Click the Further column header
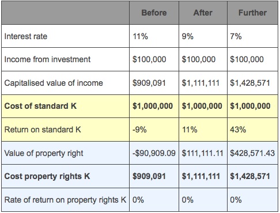The image size is (280, 213). click(x=252, y=13)
